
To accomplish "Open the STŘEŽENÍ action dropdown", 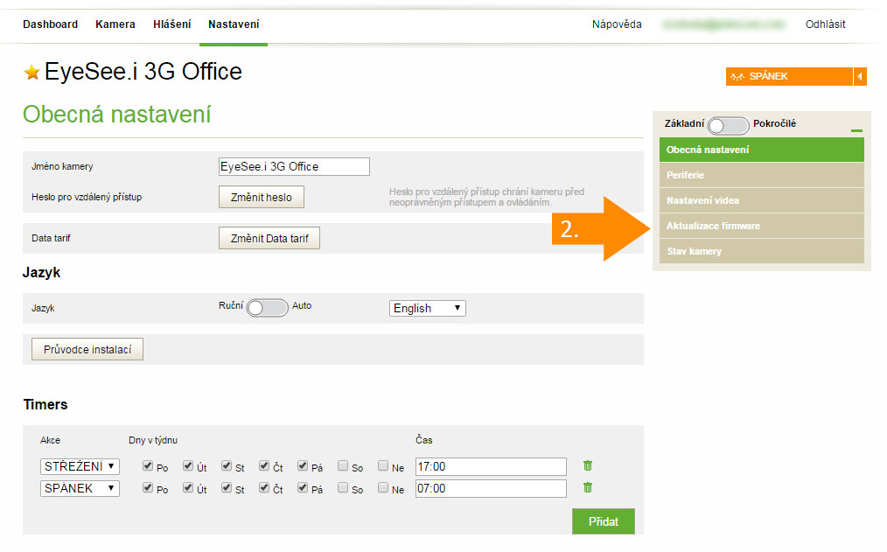I will click(80, 466).
